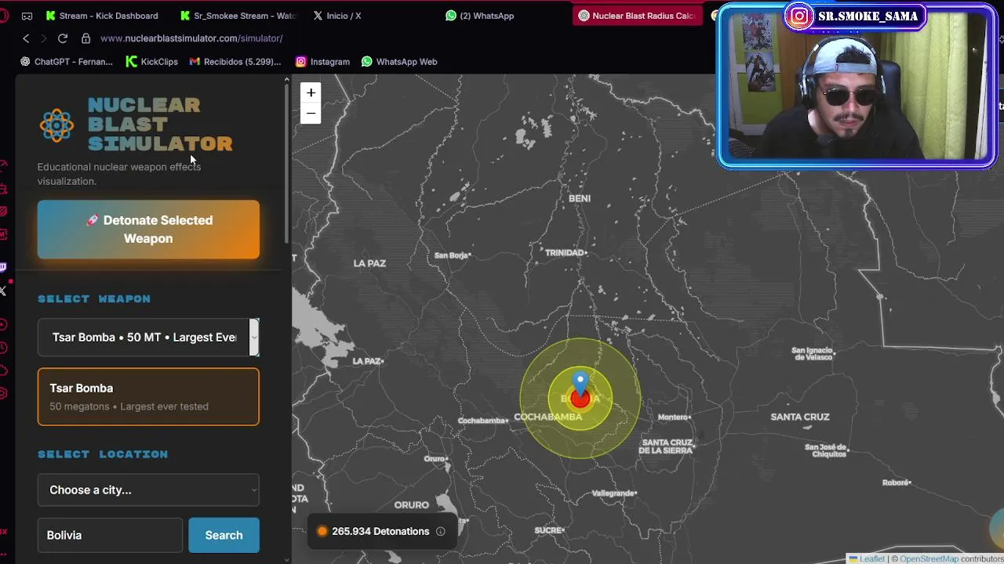Go forward in browser history
The width and height of the screenshot is (1004, 564).
tap(44, 38)
